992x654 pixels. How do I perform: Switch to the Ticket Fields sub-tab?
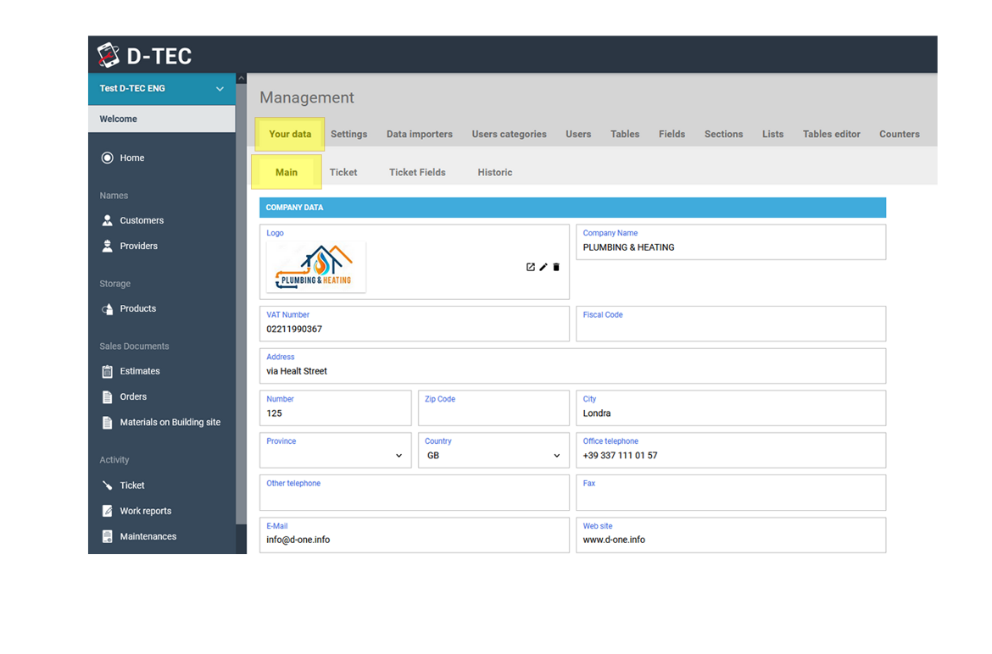click(417, 172)
